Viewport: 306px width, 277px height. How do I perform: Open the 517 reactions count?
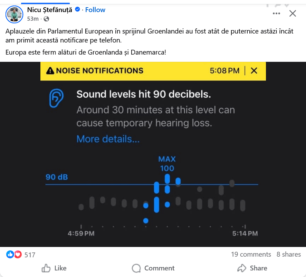(30, 255)
